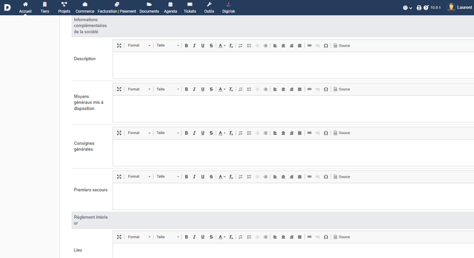Justify text in Description editor
The width and height of the screenshot is (474, 258).
(x=300, y=45)
